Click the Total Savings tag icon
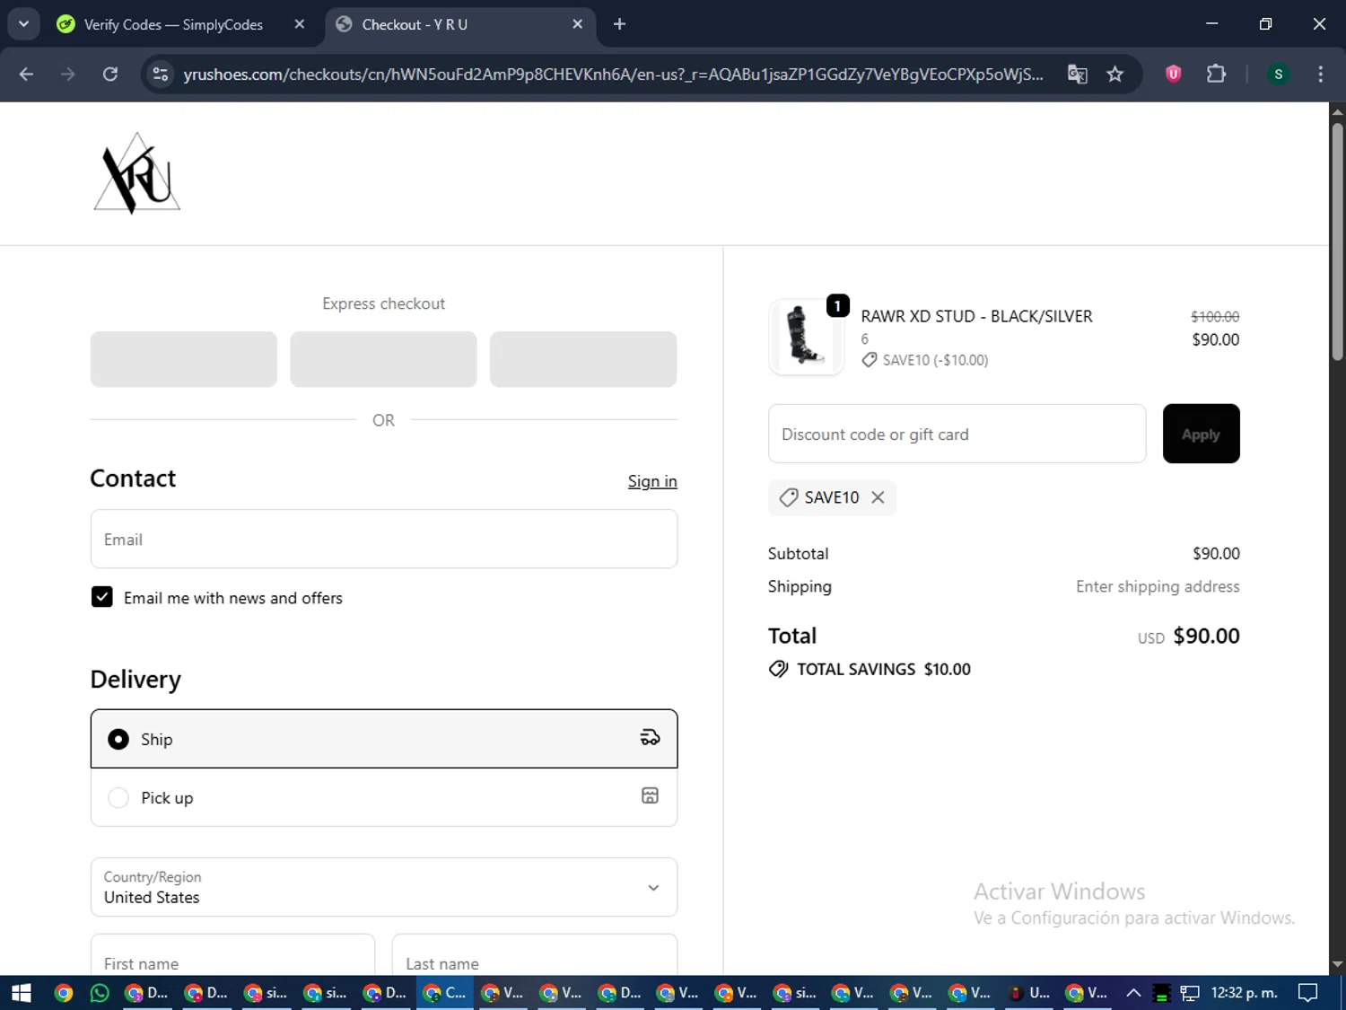Screen dimensions: 1346x1010 (778, 669)
